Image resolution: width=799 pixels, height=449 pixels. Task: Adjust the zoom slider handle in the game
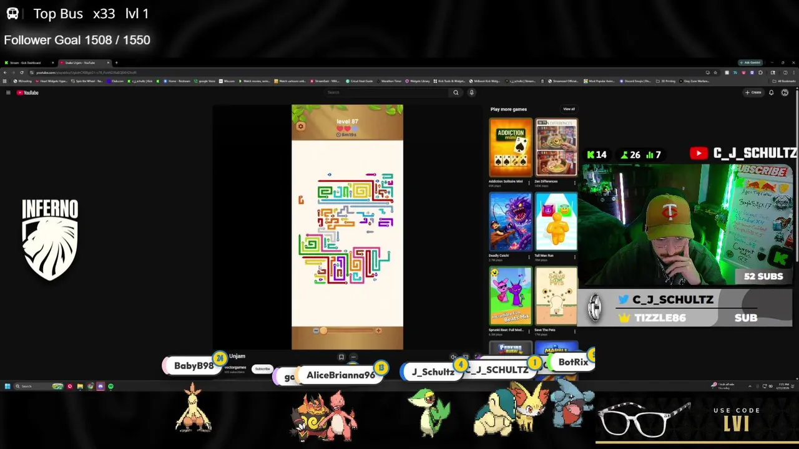tap(323, 331)
